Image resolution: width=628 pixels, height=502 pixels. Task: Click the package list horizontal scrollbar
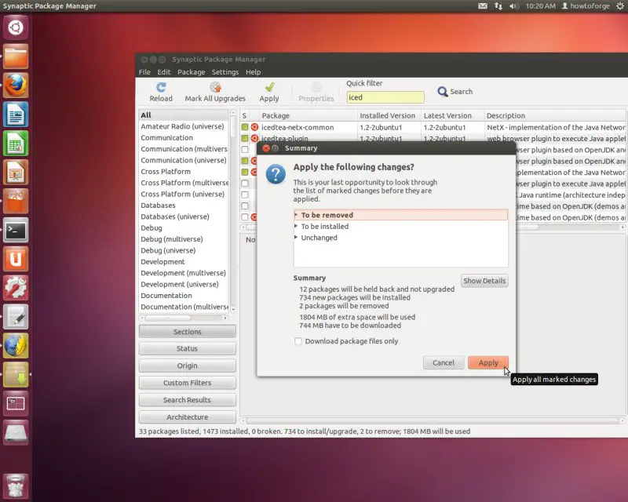[x=433, y=227]
